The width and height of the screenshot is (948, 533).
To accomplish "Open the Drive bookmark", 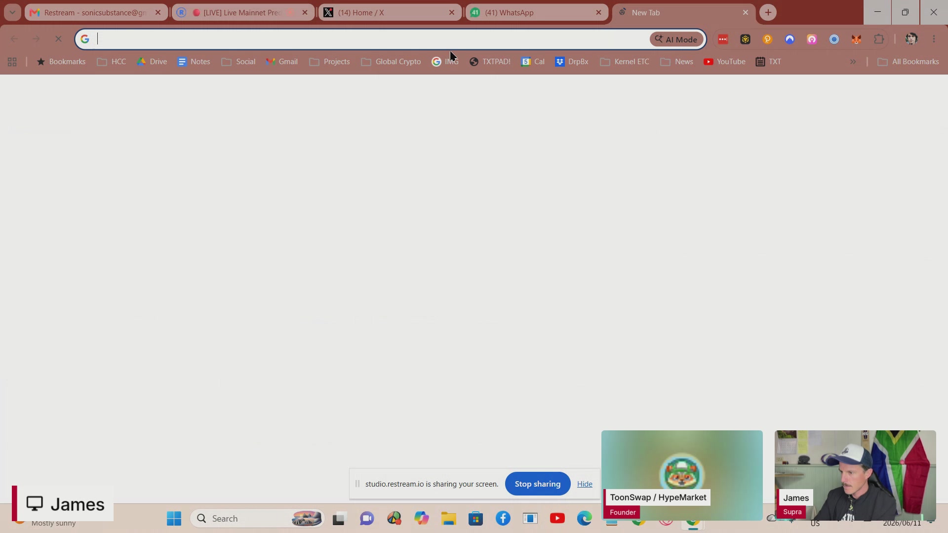I will (x=152, y=62).
